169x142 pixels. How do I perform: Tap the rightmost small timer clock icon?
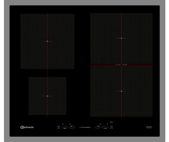point(107,124)
